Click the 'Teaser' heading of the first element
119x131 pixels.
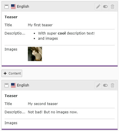point(11,17)
